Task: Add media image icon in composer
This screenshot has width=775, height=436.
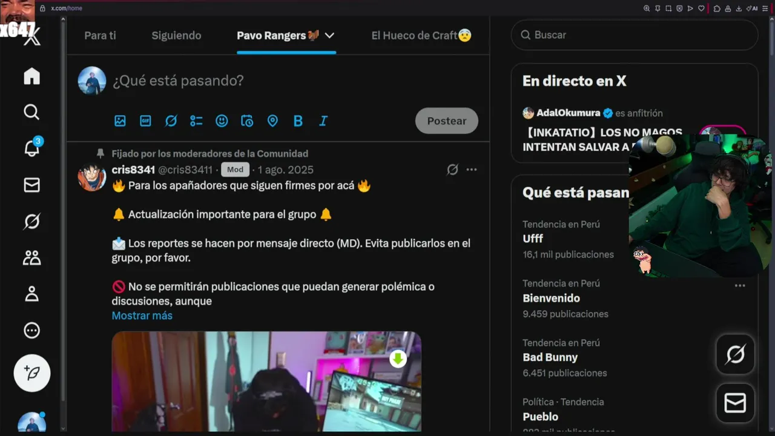Action: coord(120,121)
